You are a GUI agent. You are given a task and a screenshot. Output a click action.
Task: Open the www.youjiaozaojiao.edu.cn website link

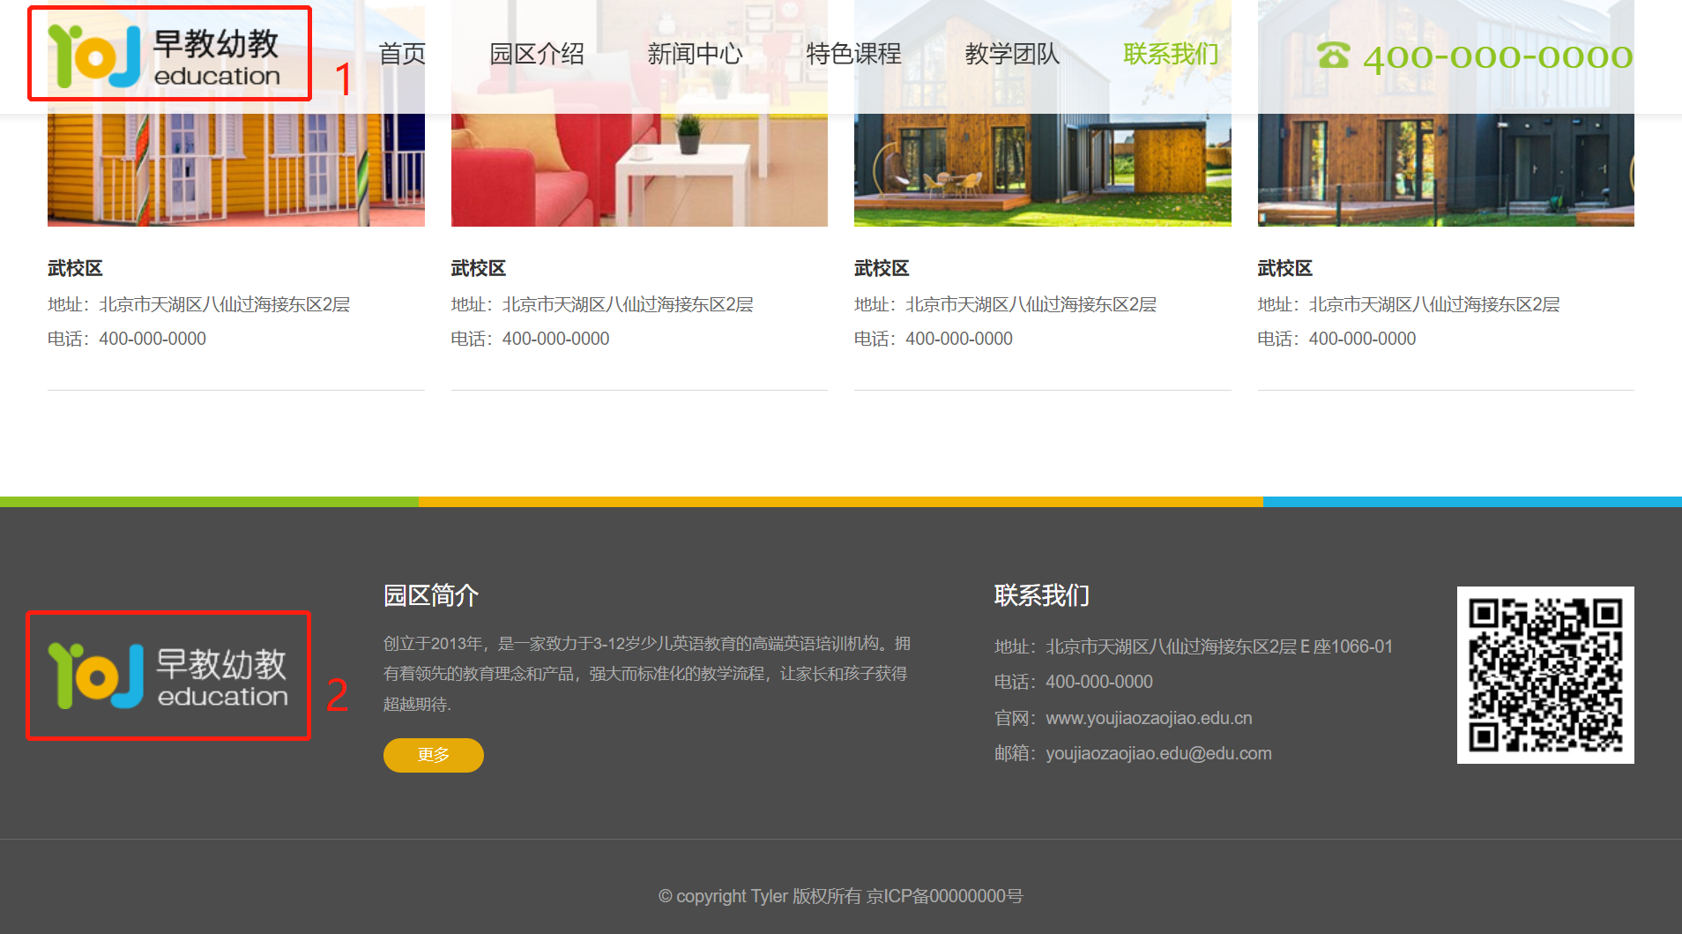click(x=1148, y=718)
